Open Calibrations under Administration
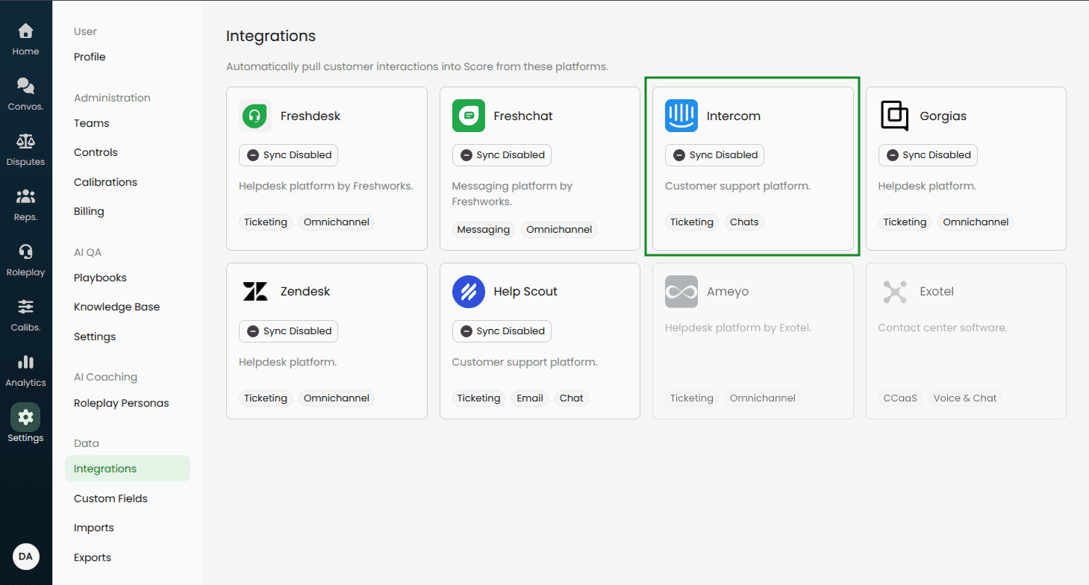This screenshot has width=1089, height=585. (105, 182)
